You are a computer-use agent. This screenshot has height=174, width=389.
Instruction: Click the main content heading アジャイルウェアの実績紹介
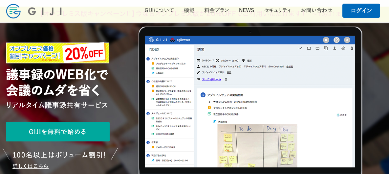pos(225,95)
